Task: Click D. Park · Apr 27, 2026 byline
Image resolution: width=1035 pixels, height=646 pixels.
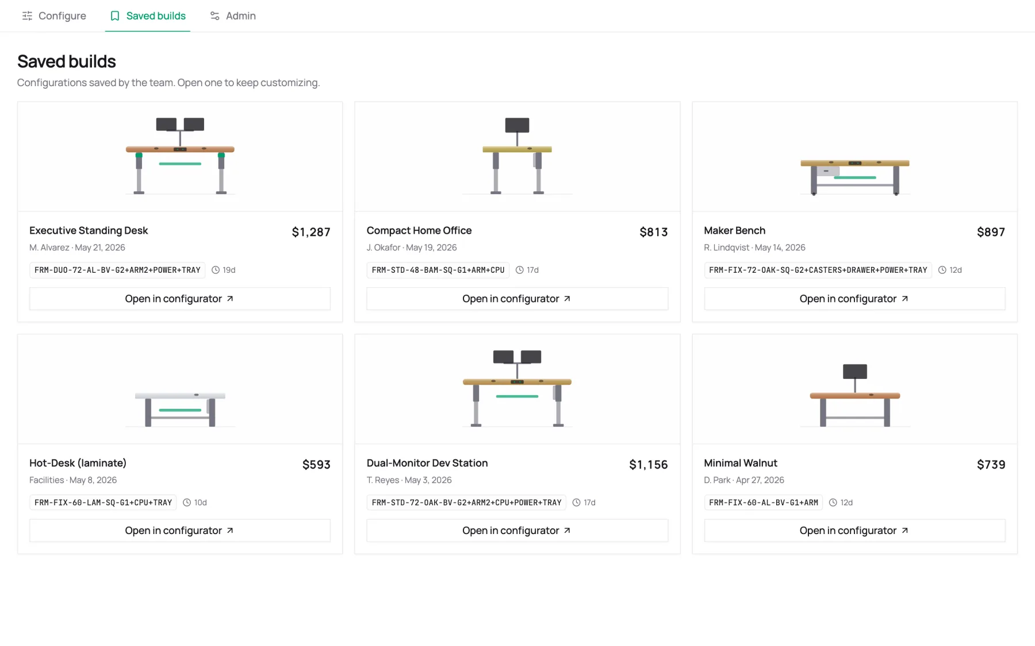Action: (744, 480)
